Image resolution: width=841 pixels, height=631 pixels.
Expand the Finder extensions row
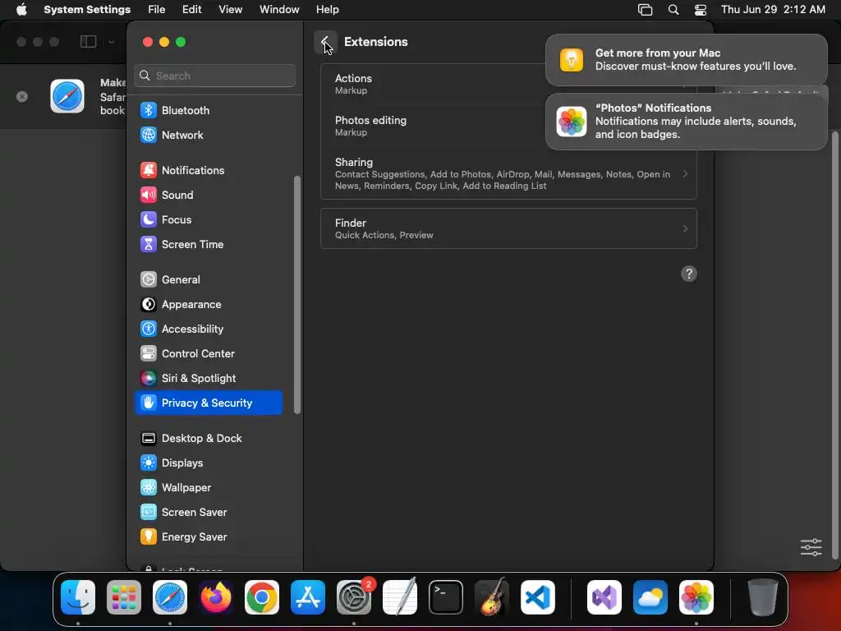(x=508, y=228)
